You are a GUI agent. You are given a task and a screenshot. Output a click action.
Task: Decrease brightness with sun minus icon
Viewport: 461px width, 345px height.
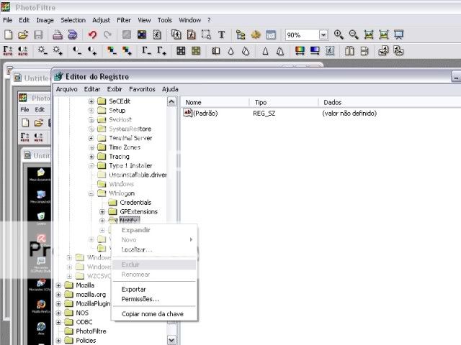(42, 51)
